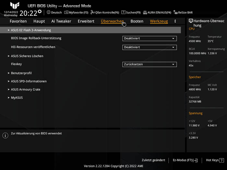Open the Favoriten tab
The height and width of the screenshot is (170, 227).
point(18,21)
